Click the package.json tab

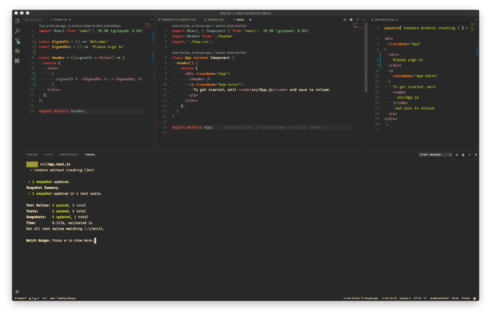pos(215,20)
